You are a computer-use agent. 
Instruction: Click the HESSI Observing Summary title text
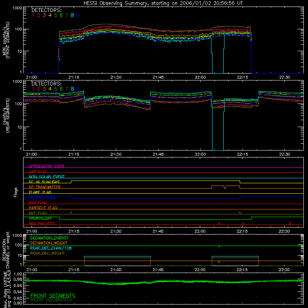point(163,3)
